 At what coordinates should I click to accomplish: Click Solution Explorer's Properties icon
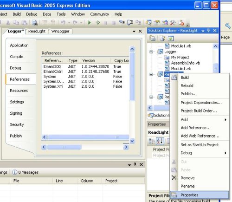[x=152, y=38]
